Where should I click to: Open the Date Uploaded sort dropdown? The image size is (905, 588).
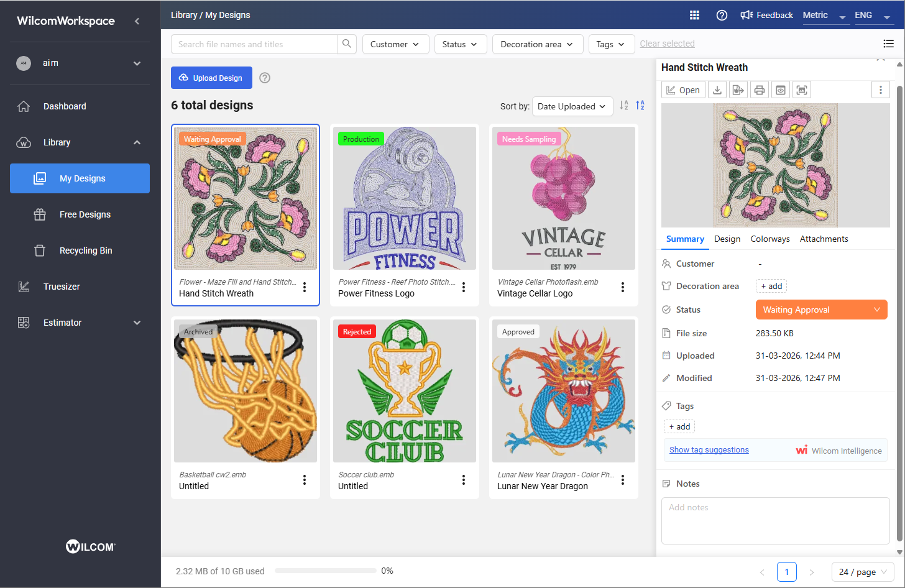(572, 106)
